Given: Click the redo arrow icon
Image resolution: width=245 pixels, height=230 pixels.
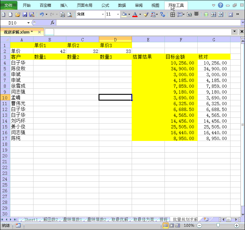Looking at the screenshot, I should click(52, 15).
